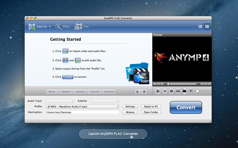The height and width of the screenshot is (148, 238).
Task: Mute the preview audio
Action: pyautogui.click(x=191, y=91)
